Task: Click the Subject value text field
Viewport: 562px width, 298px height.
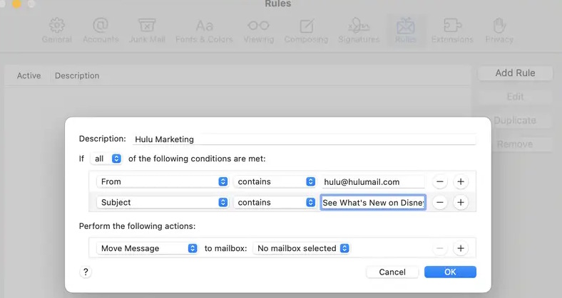Action: 373,202
